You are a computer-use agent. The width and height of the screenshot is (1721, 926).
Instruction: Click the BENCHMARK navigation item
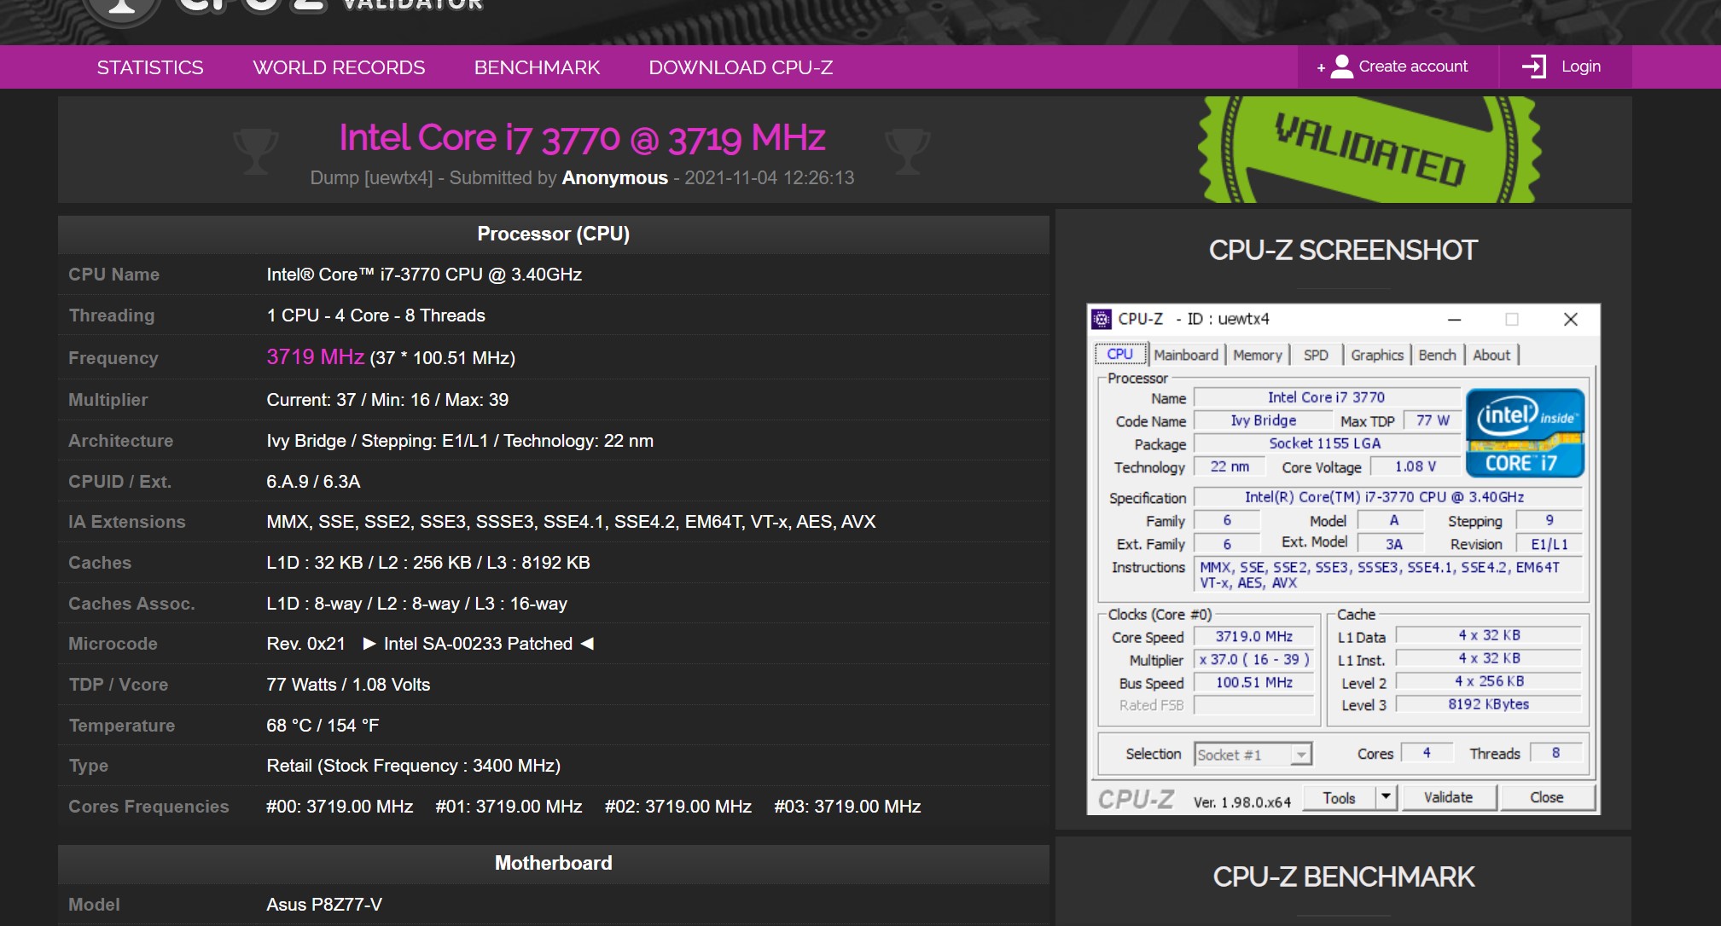[536, 67]
